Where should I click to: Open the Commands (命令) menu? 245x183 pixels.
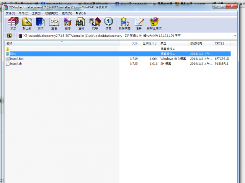click(23, 13)
